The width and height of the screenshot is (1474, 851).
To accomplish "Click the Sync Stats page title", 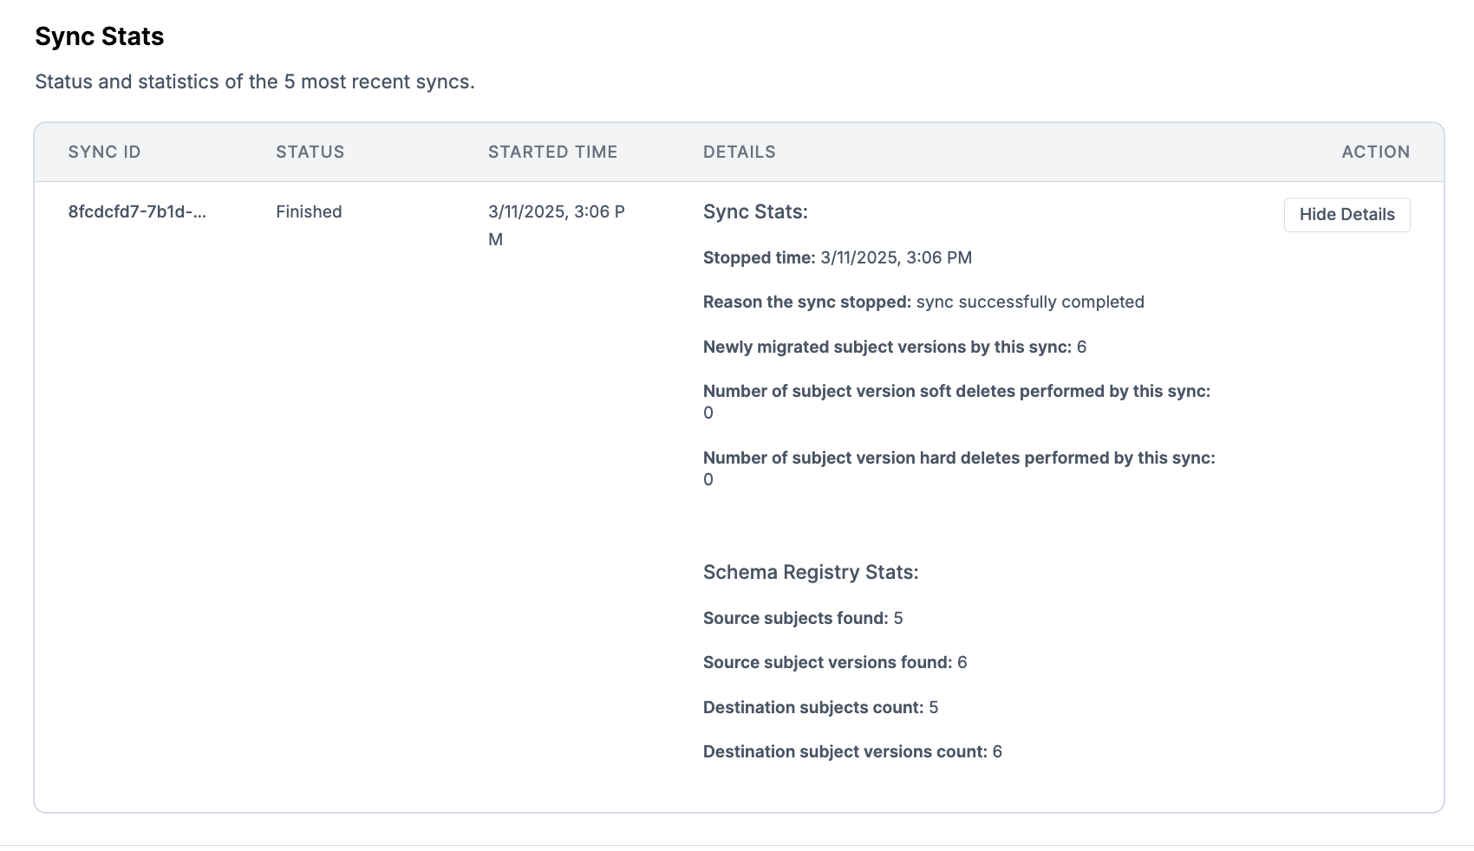I will pyautogui.click(x=100, y=36).
